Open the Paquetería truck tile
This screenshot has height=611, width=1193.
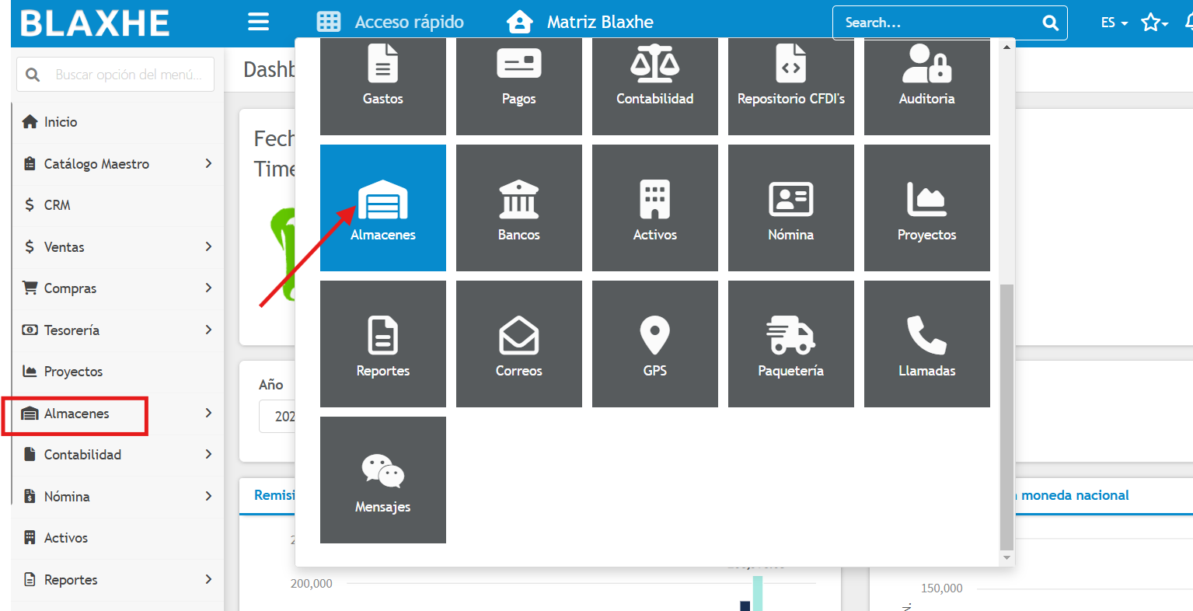tap(791, 344)
